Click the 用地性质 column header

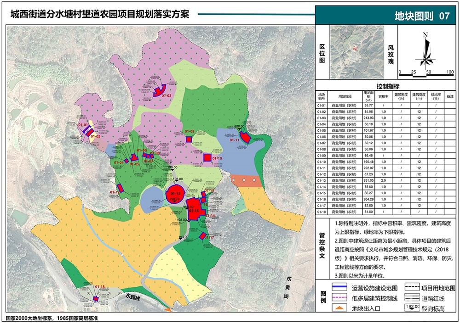click(x=345, y=96)
